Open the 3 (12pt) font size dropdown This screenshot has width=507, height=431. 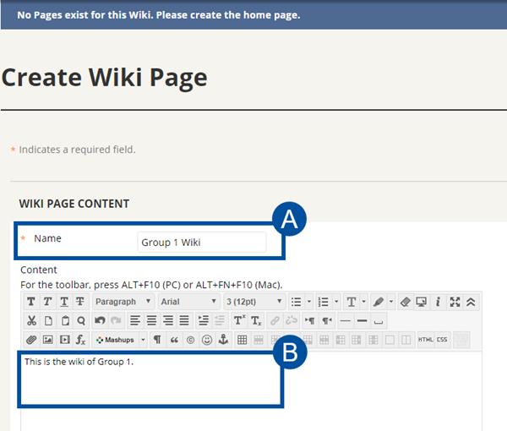[254, 302]
